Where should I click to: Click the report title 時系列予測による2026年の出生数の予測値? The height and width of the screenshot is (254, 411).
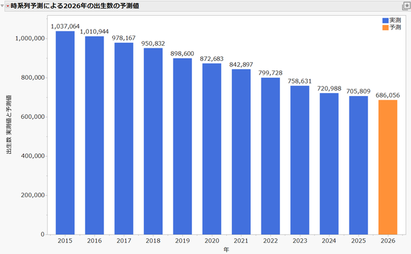tap(75, 6)
